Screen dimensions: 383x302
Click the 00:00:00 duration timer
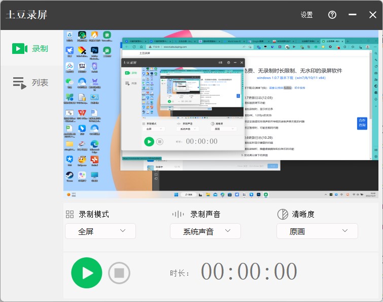pos(249,271)
